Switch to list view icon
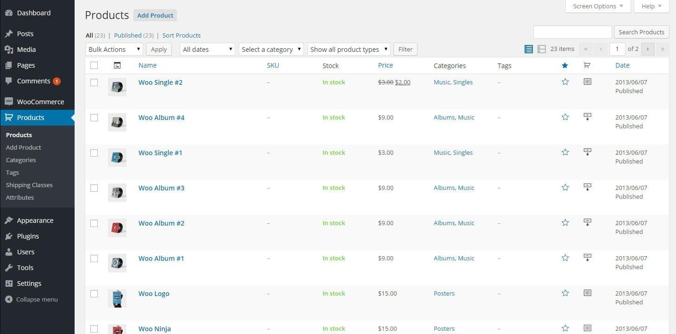This screenshot has height=334, width=676. click(x=528, y=49)
